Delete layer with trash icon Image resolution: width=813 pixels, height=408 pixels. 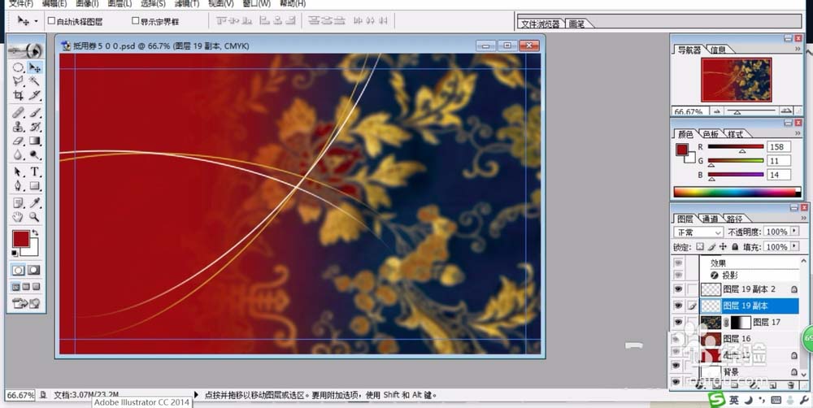(x=790, y=385)
